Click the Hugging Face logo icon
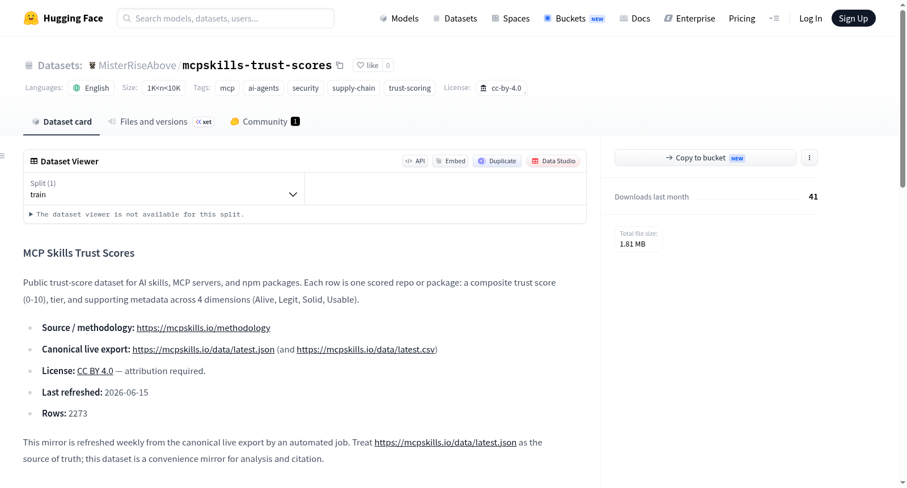 (x=31, y=18)
